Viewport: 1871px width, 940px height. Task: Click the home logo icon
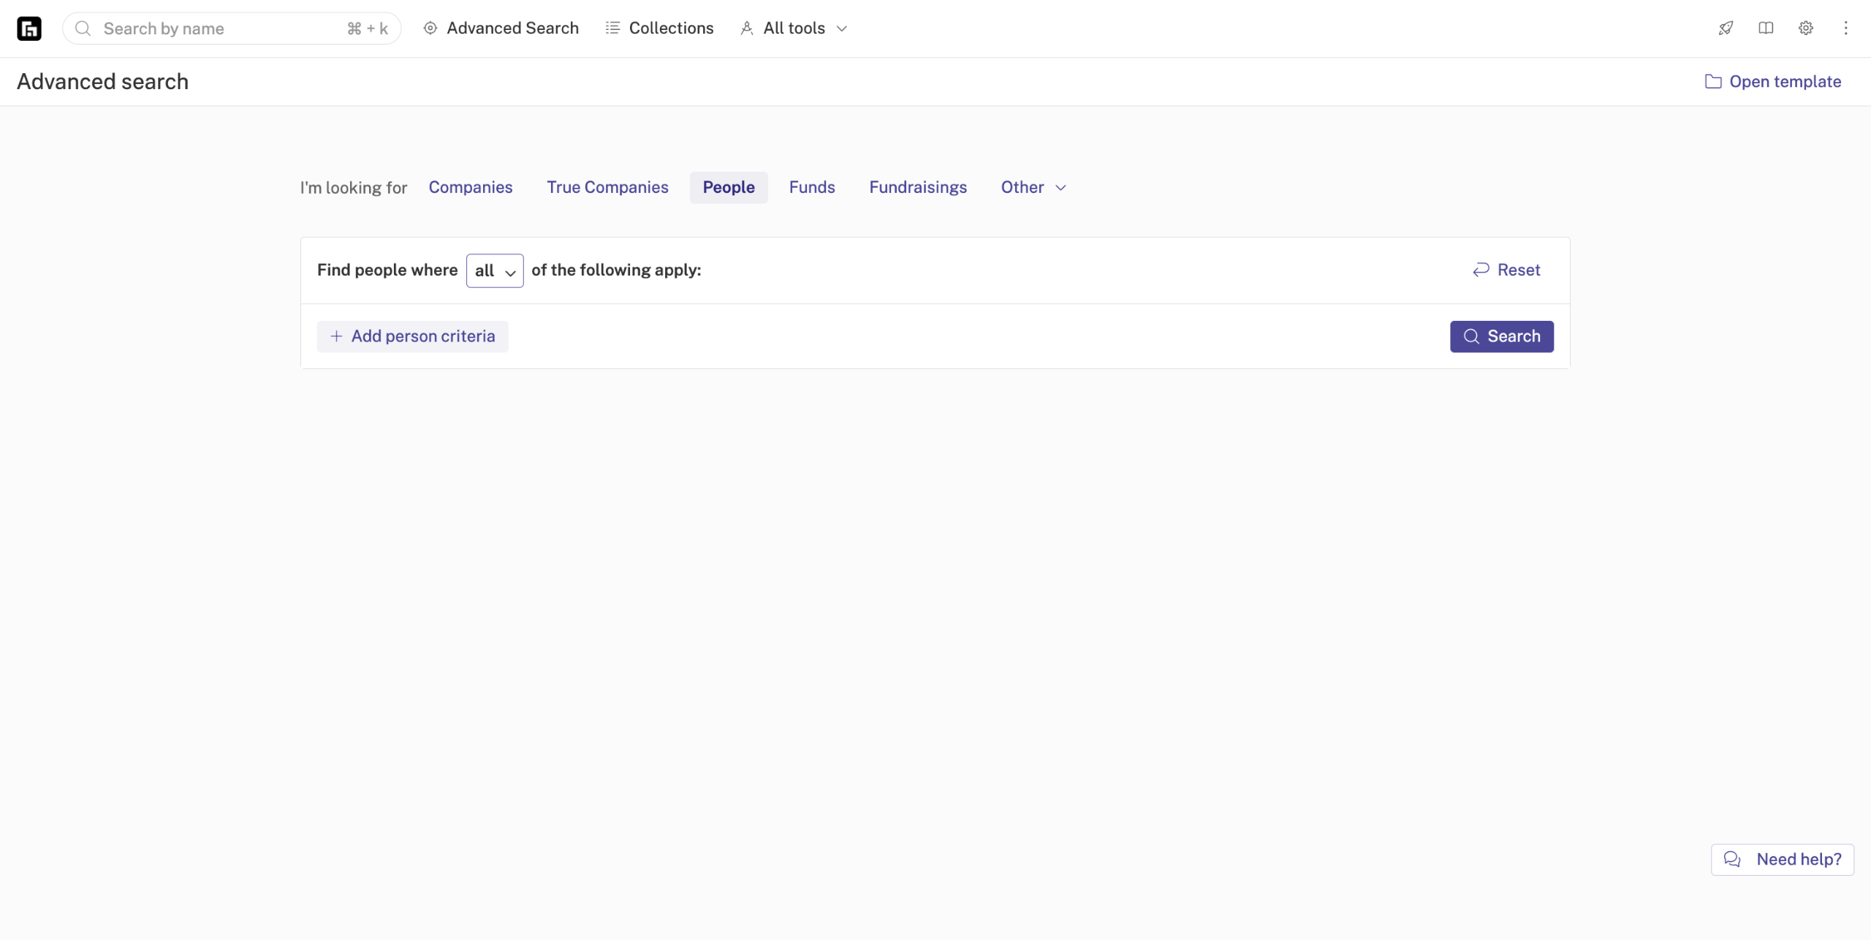click(x=29, y=29)
